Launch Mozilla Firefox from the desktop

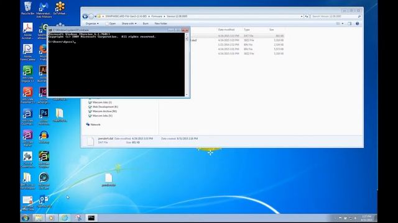pos(43,52)
